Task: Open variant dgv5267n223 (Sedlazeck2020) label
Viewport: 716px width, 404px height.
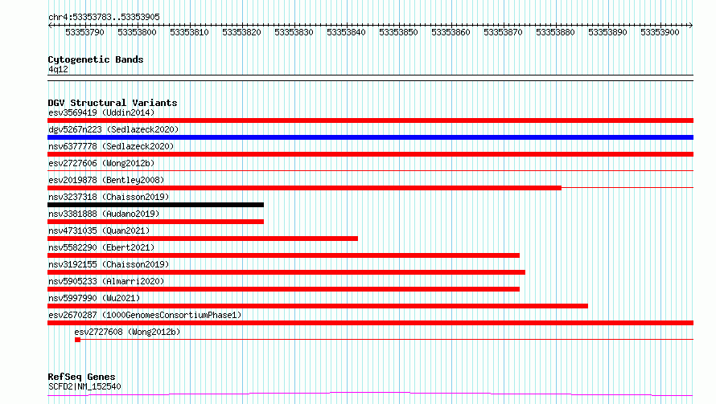Action: click(113, 129)
